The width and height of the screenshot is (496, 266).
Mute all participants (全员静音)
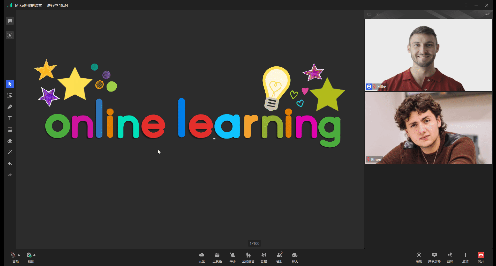tap(248, 257)
